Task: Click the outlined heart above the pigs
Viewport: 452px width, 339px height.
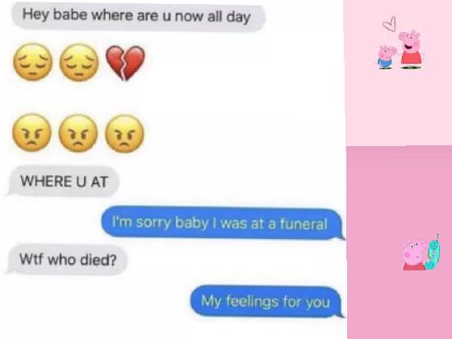Action: click(389, 23)
